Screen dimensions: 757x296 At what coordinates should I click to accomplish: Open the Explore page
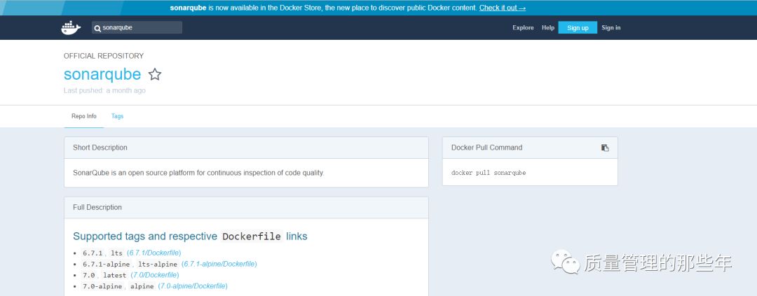coord(523,27)
